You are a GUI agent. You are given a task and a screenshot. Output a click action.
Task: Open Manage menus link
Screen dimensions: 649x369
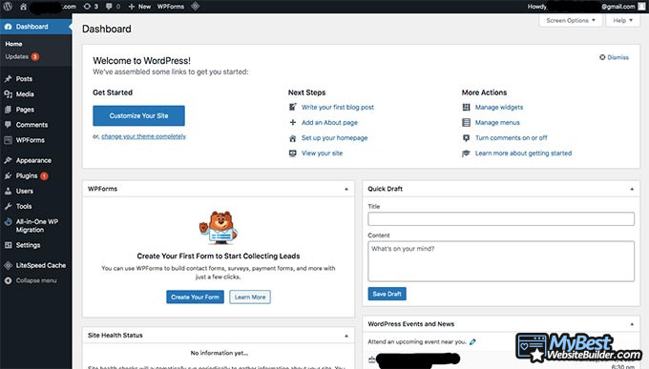(x=497, y=122)
